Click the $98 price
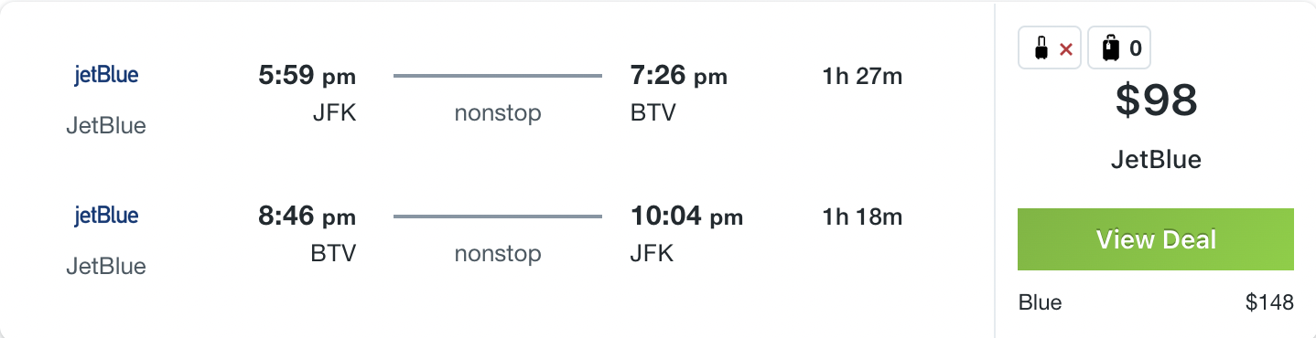 tap(1156, 100)
